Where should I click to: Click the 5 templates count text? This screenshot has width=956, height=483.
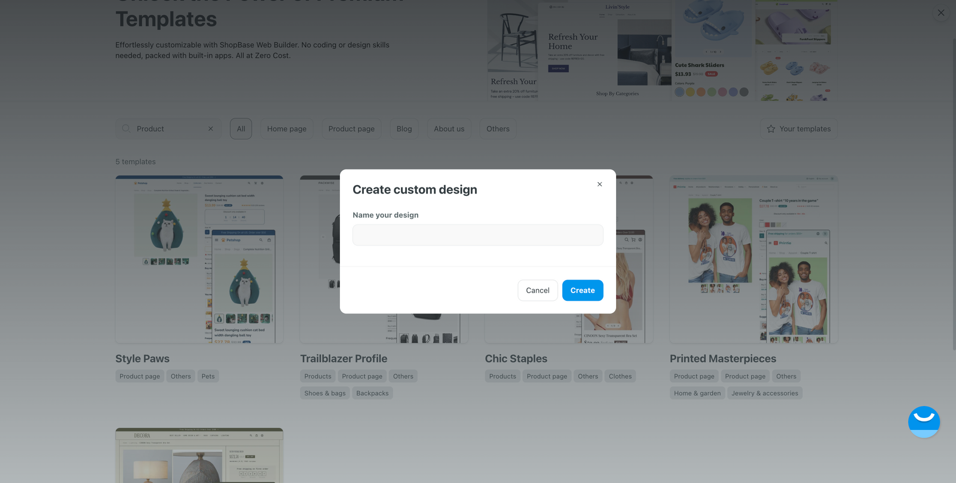coord(136,162)
